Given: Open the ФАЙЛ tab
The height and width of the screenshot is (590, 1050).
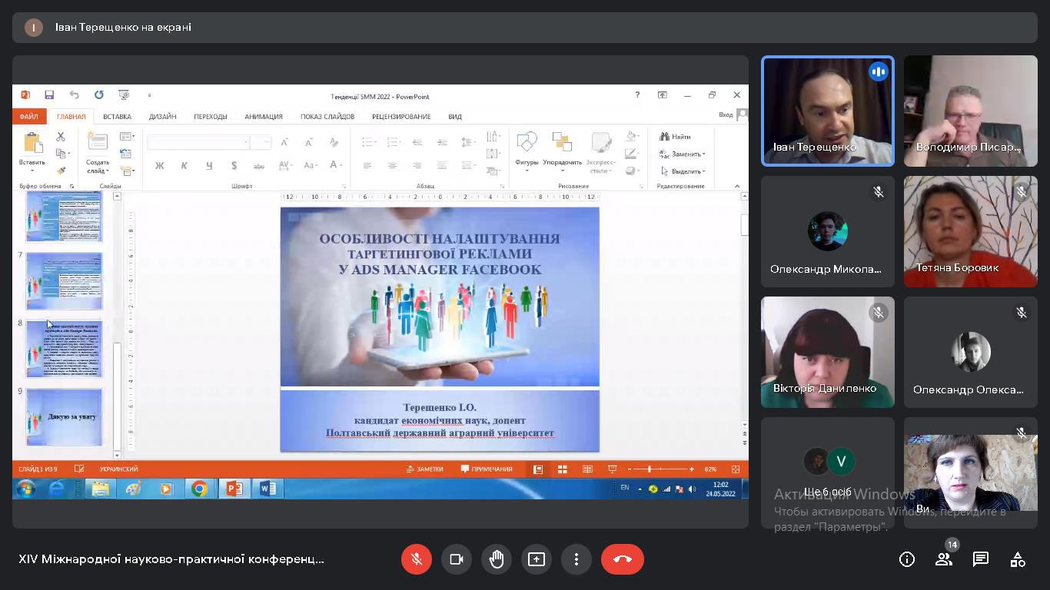Looking at the screenshot, I should [x=29, y=117].
